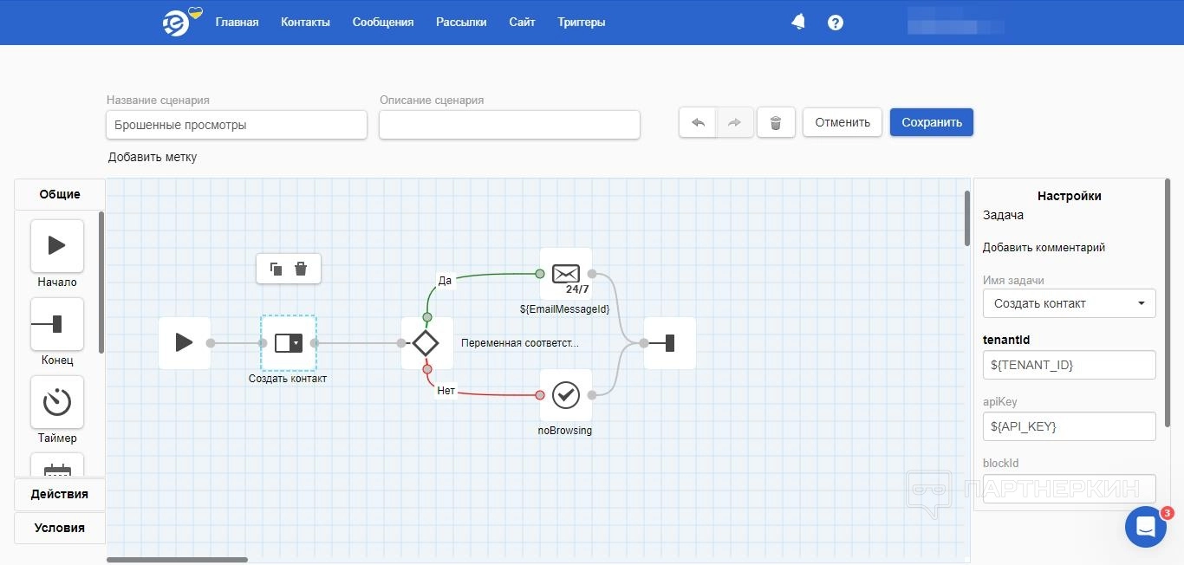The image size is (1184, 565).
Task: Expand the Условия section
Action: (60, 528)
